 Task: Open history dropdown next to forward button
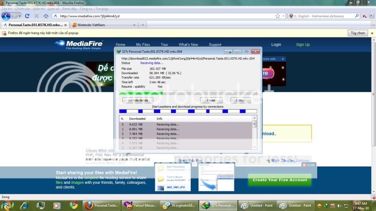19,16
